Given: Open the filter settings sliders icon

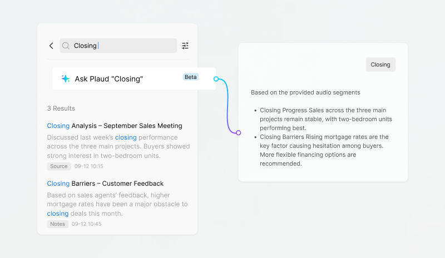Looking at the screenshot, I should click(185, 46).
